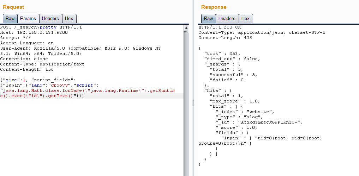Click the "_score" : 1.0 line
The height and width of the screenshot is (176, 359).
coord(236,127)
